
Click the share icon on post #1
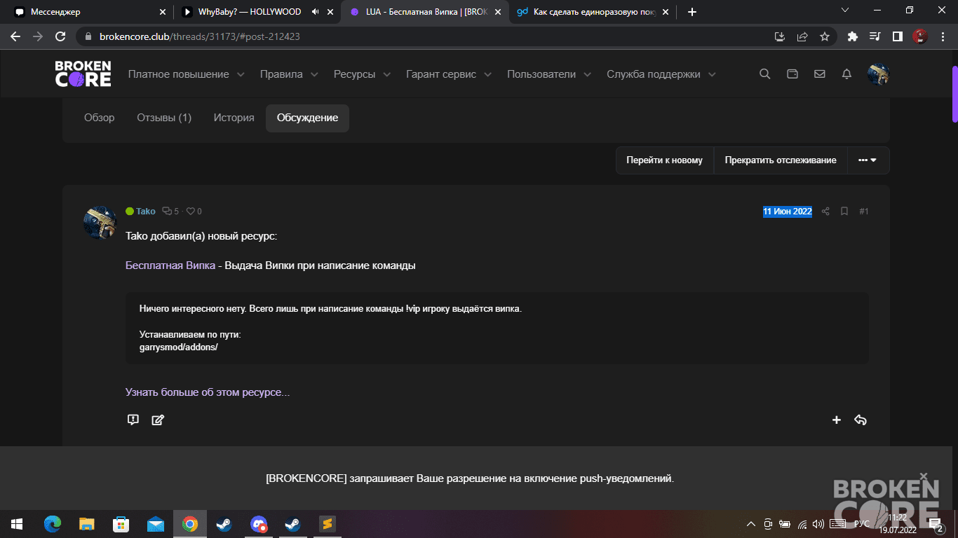click(x=825, y=212)
